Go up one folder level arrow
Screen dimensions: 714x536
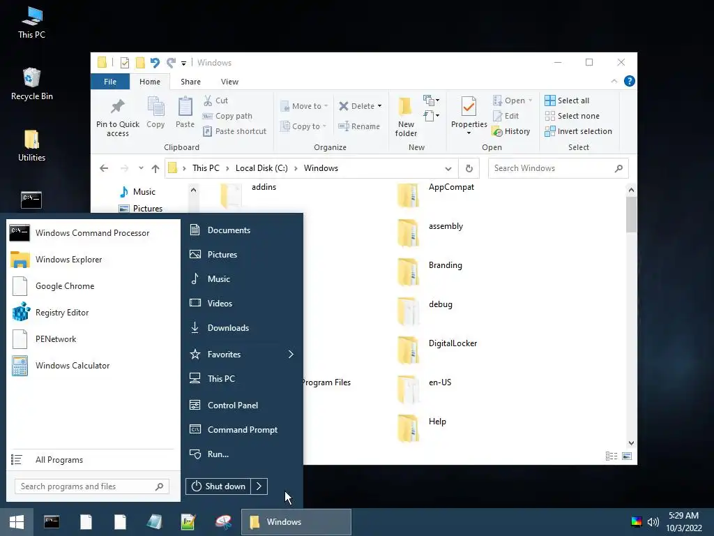(155, 168)
